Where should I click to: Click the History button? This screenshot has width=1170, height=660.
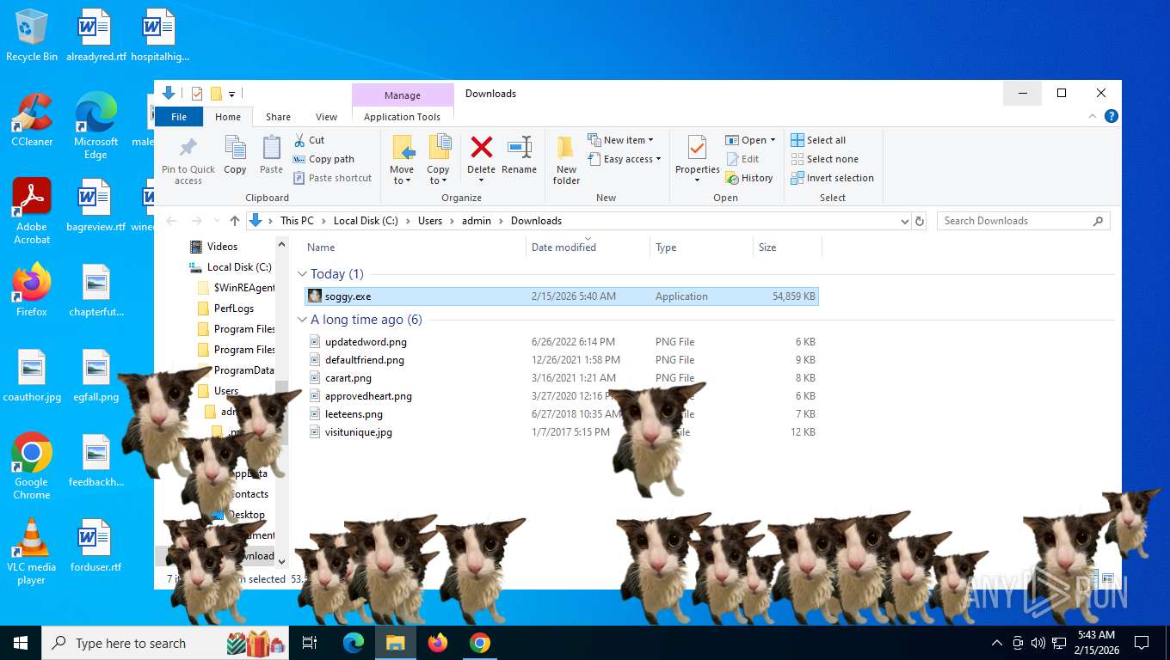tap(749, 178)
